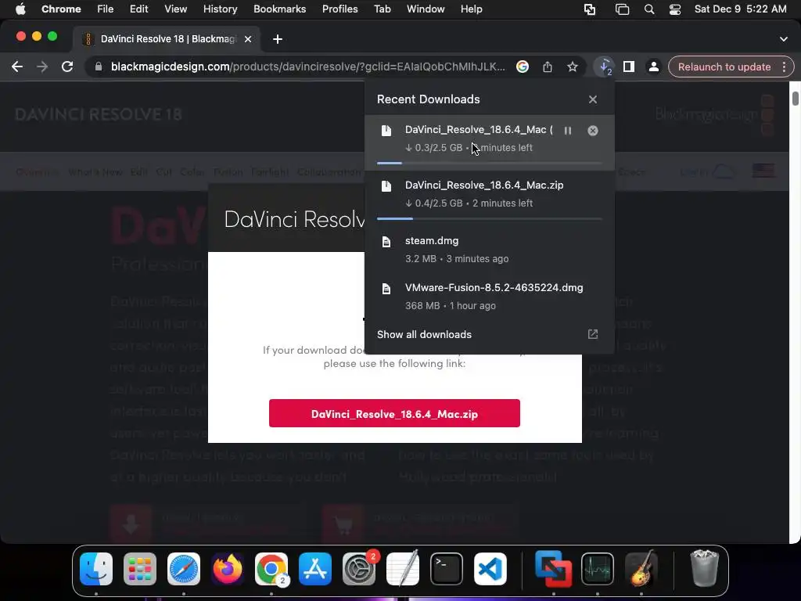Bookmark this page with the star icon
The width and height of the screenshot is (801, 601).
[573, 67]
